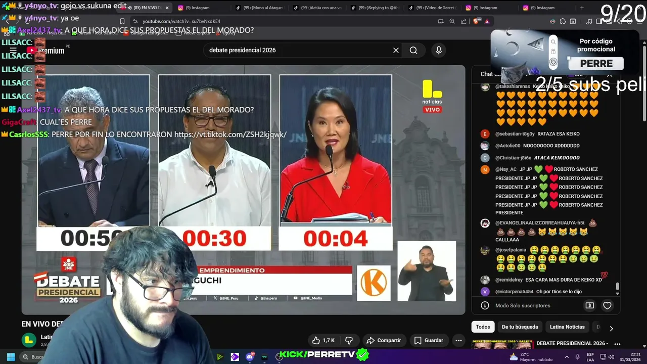The width and height of the screenshot is (647, 364).
Task: Click @Nay_AC username in chat
Action: tap(505, 169)
